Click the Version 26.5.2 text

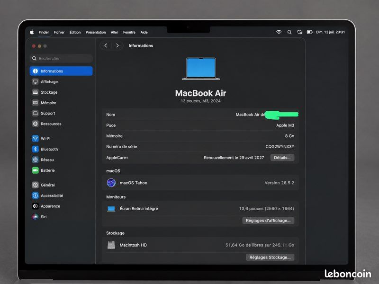click(x=279, y=183)
